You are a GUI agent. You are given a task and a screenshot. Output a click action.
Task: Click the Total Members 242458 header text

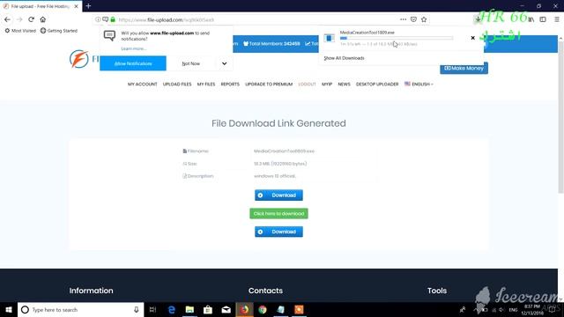tap(271, 43)
